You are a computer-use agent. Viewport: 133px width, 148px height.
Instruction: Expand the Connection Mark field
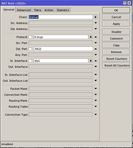point(96,95)
